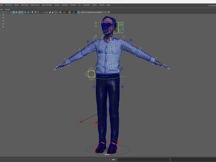This screenshot has width=216, height=162.
Task: Select the outer red knee pole-vector cross
Action: pos(80,122)
